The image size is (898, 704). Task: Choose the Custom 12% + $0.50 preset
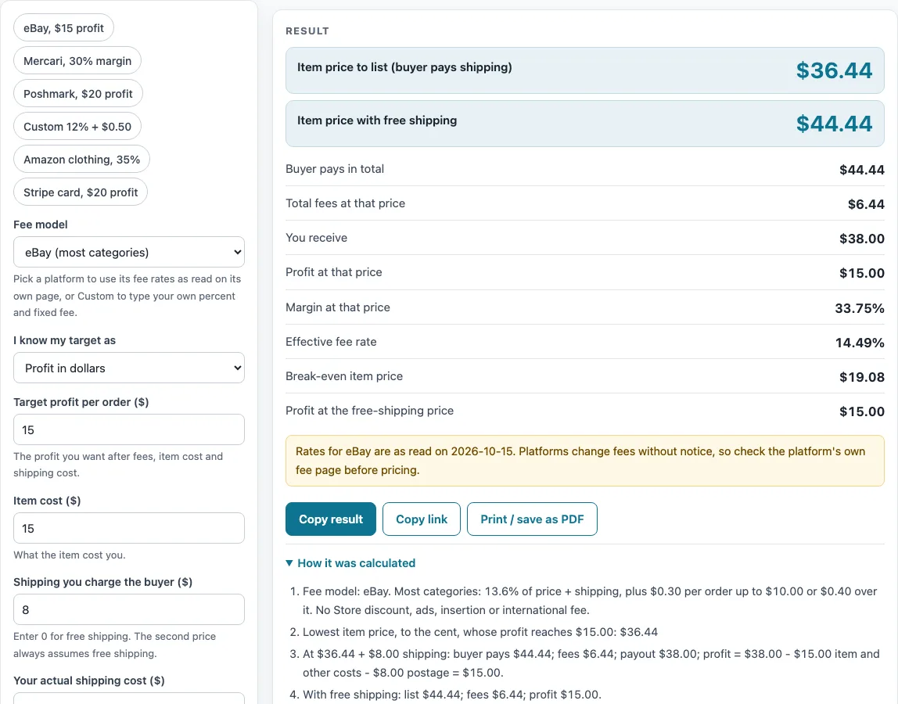point(77,127)
